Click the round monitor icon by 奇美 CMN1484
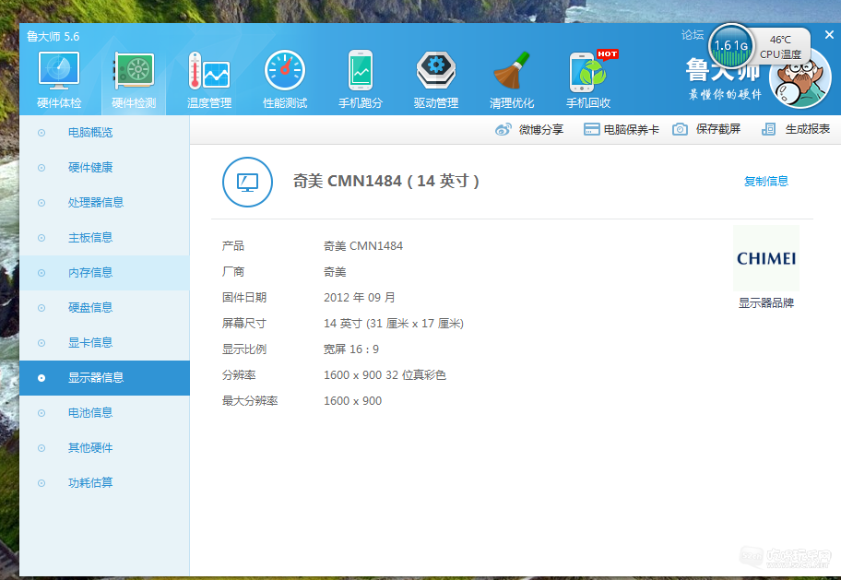841x580 pixels. click(247, 182)
